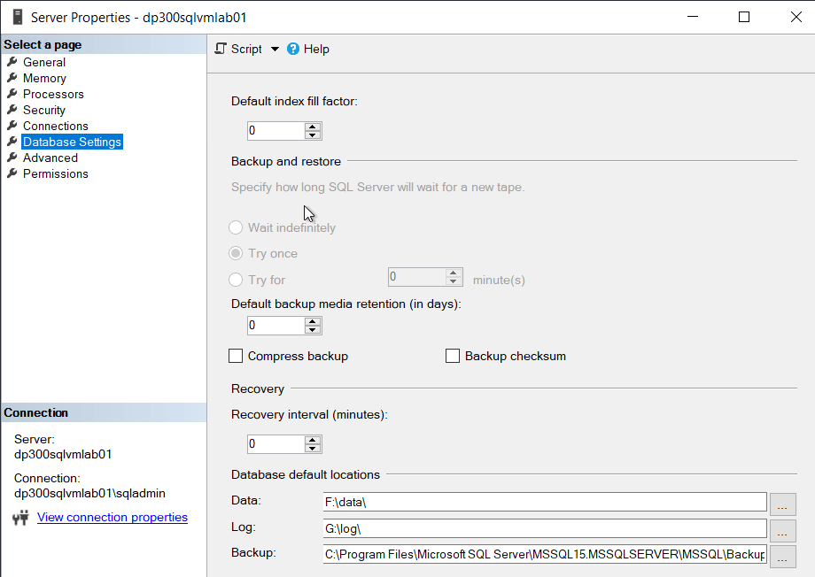Switch to the Connections page

tap(55, 126)
